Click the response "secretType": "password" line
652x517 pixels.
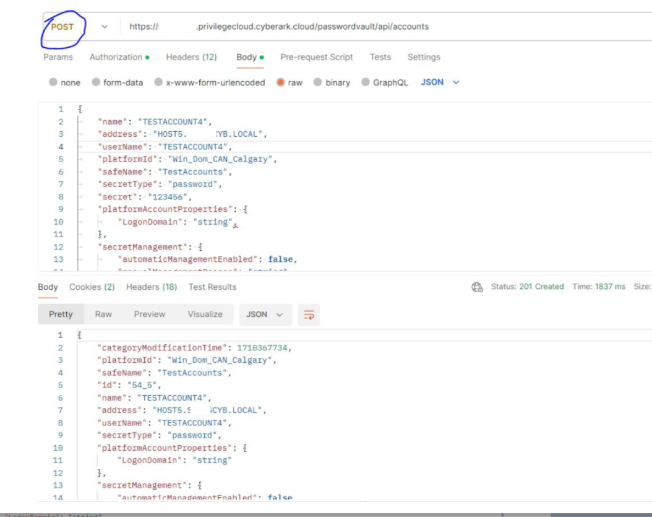pos(159,435)
